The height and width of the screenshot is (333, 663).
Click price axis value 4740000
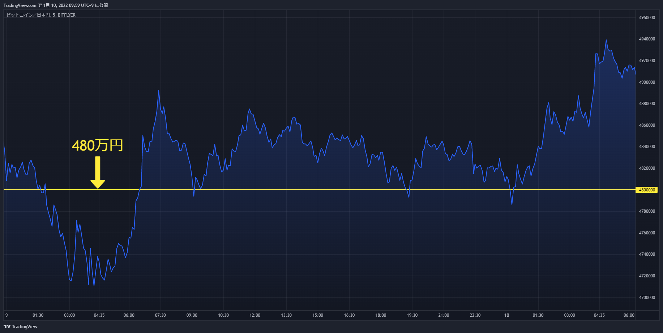(x=647, y=254)
